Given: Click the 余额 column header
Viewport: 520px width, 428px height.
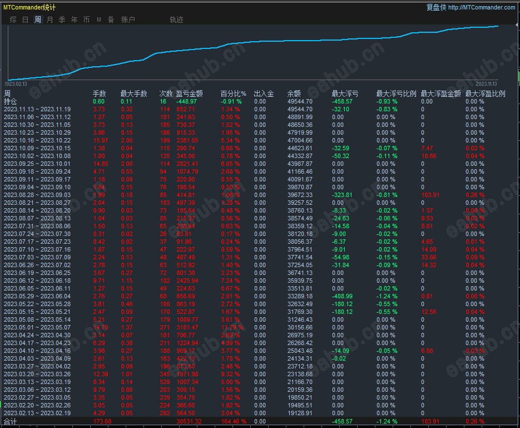Looking at the screenshot, I should [294, 94].
